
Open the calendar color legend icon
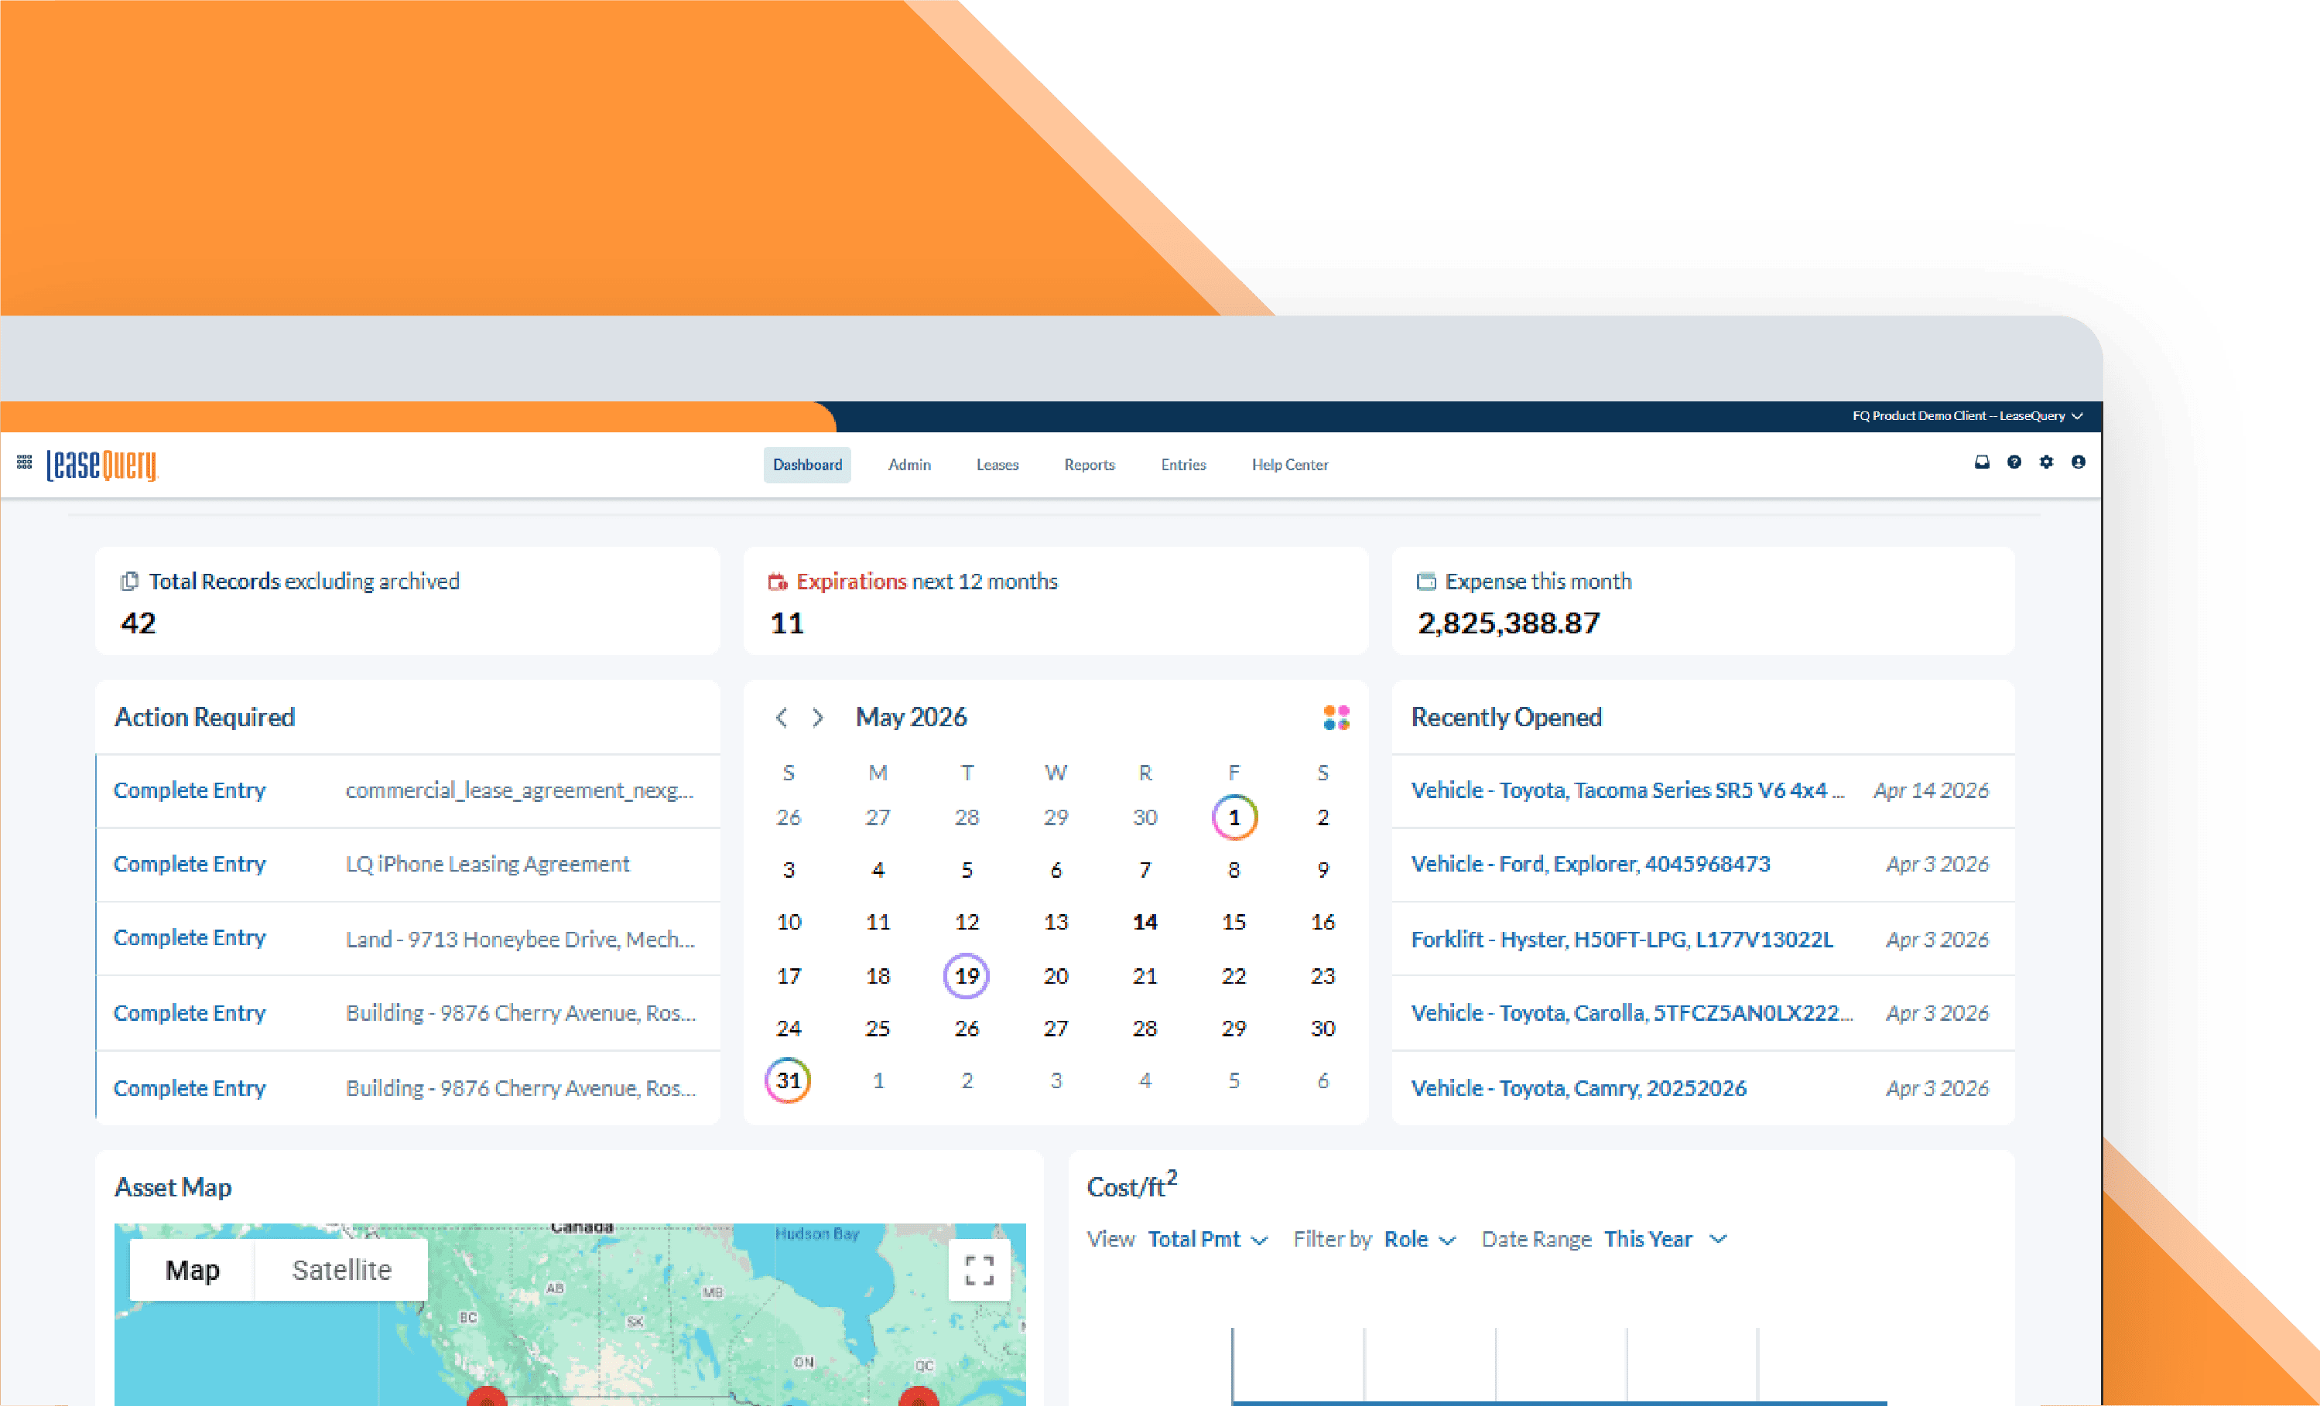[1336, 718]
